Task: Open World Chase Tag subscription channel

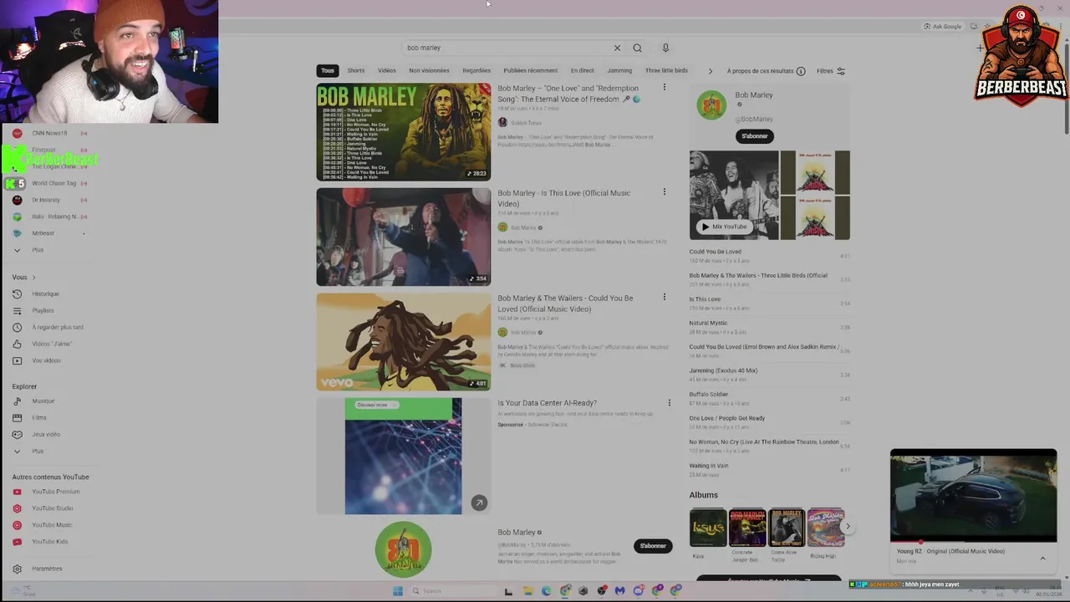Action: tap(53, 183)
